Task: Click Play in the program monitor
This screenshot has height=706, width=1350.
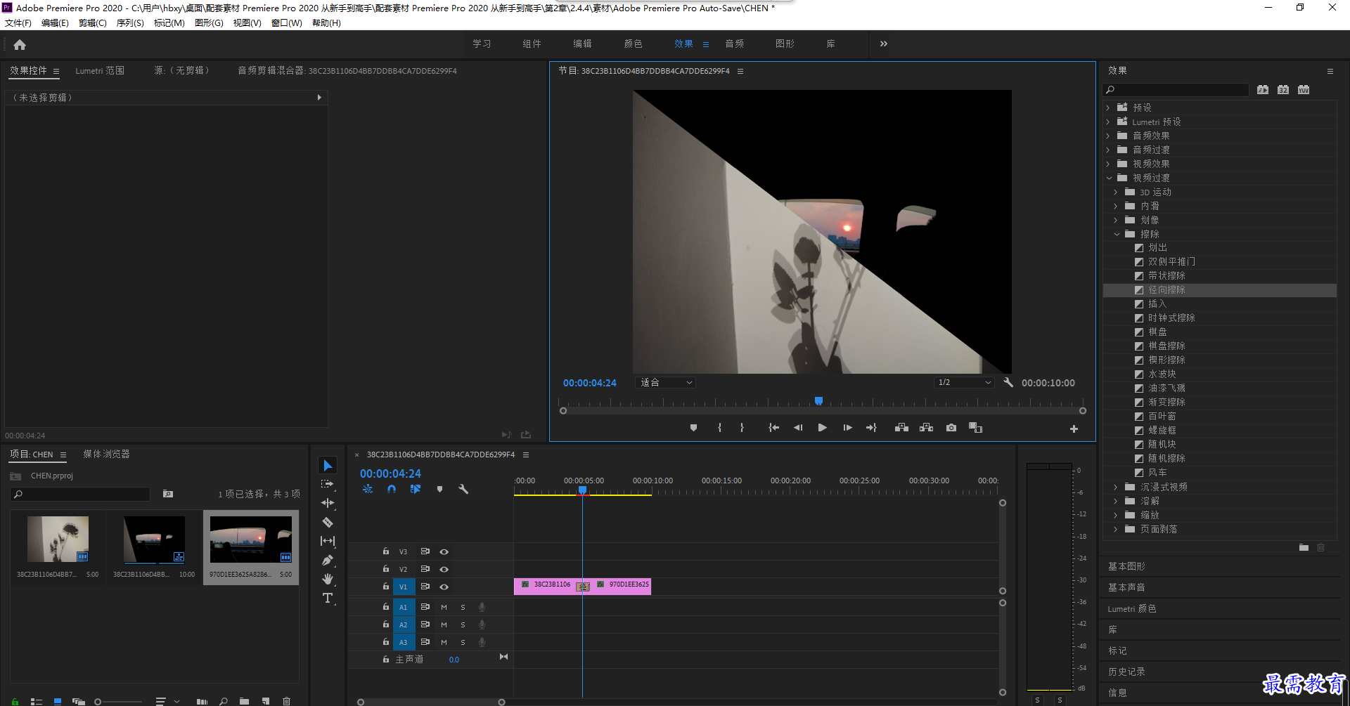Action: 822,428
